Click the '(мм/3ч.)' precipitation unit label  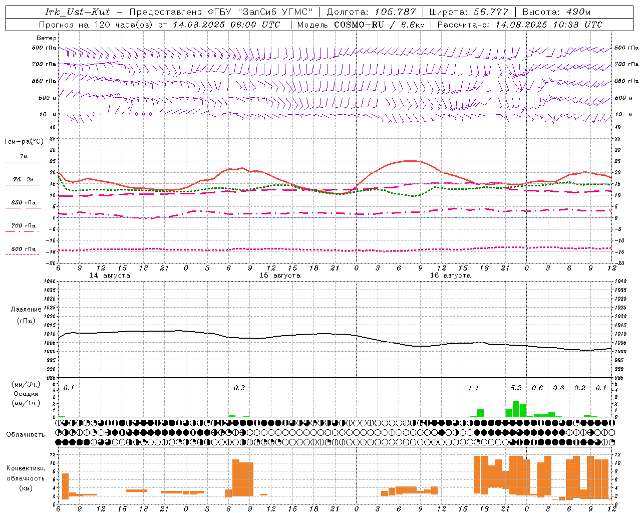[26, 385]
